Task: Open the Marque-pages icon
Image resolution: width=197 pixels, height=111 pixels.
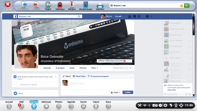Action: point(86,5)
